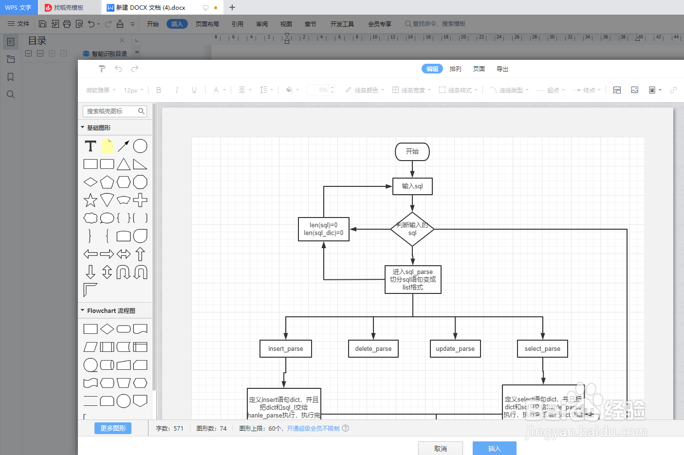The width and height of the screenshot is (684, 455).
Task: Switch to the 页面 tab
Action: coord(479,69)
